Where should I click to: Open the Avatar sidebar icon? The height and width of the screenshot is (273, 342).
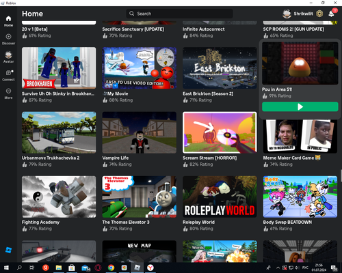pyautogui.click(x=8, y=55)
